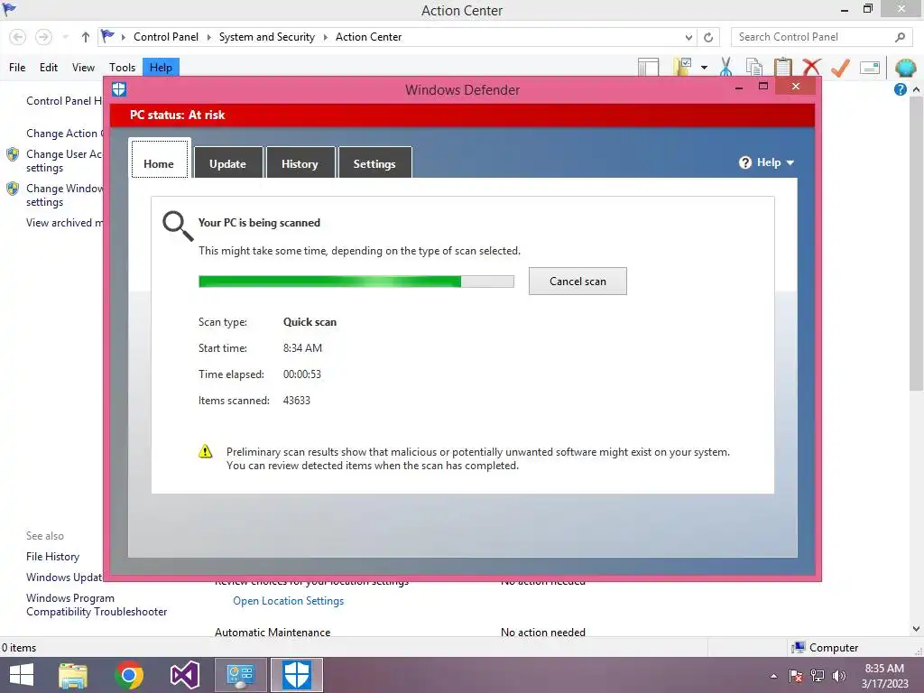Expand the arrow after System and Security
Viewport: 924px width, 693px height.
click(325, 37)
